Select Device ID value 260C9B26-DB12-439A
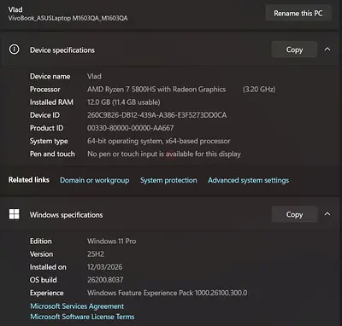Viewport: 342px width, 326px height. tap(157, 115)
